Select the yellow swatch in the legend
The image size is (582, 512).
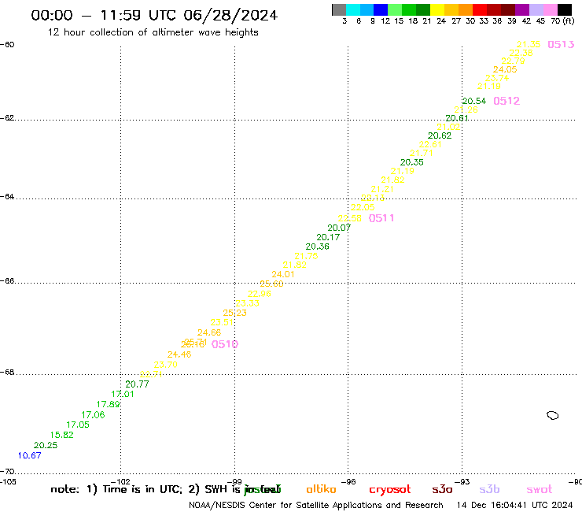point(437,9)
